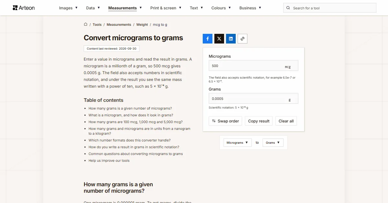Open Micrograms source unit dropdown

[237, 142]
